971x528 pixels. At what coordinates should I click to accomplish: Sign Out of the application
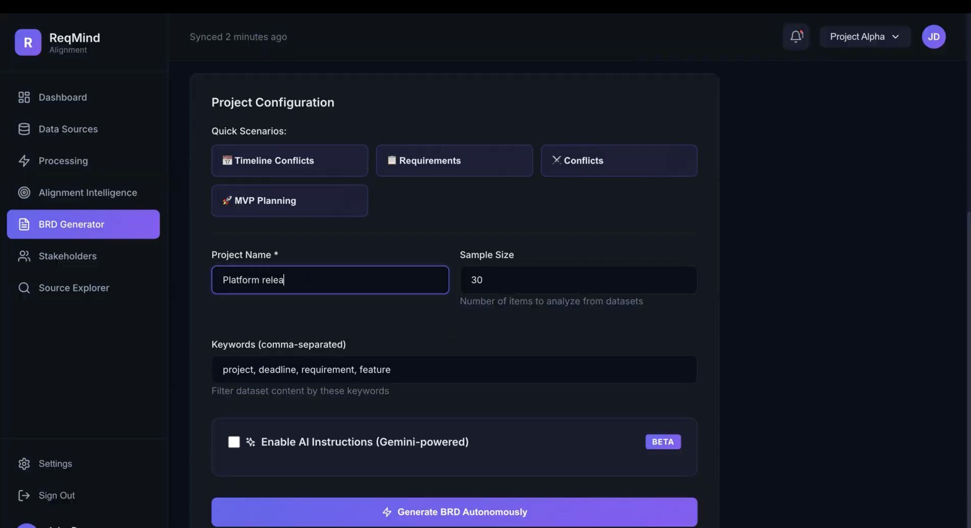83,495
